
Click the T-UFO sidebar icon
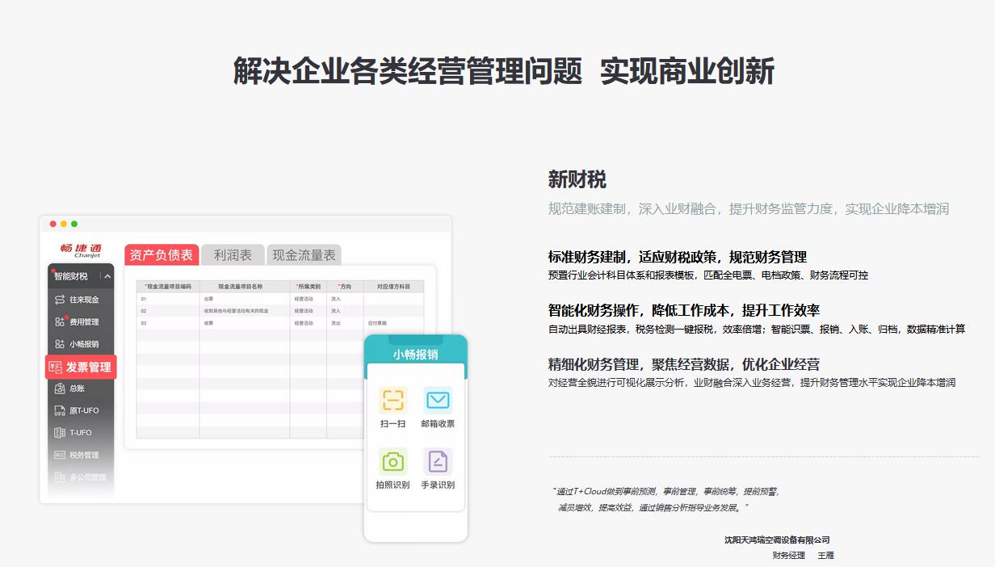click(x=60, y=433)
